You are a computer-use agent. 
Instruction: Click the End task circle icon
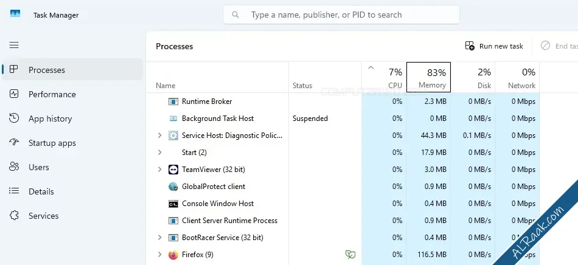[x=545, y=45]
